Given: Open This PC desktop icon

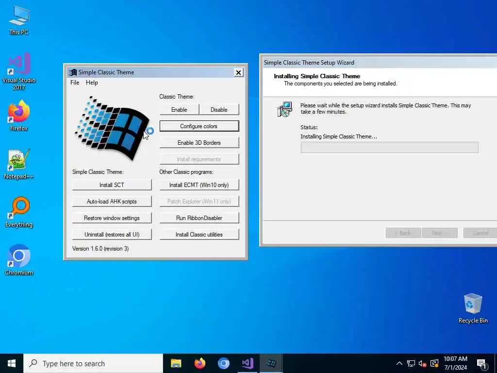Looking at the screenshot, I should [x=19, y=20].
